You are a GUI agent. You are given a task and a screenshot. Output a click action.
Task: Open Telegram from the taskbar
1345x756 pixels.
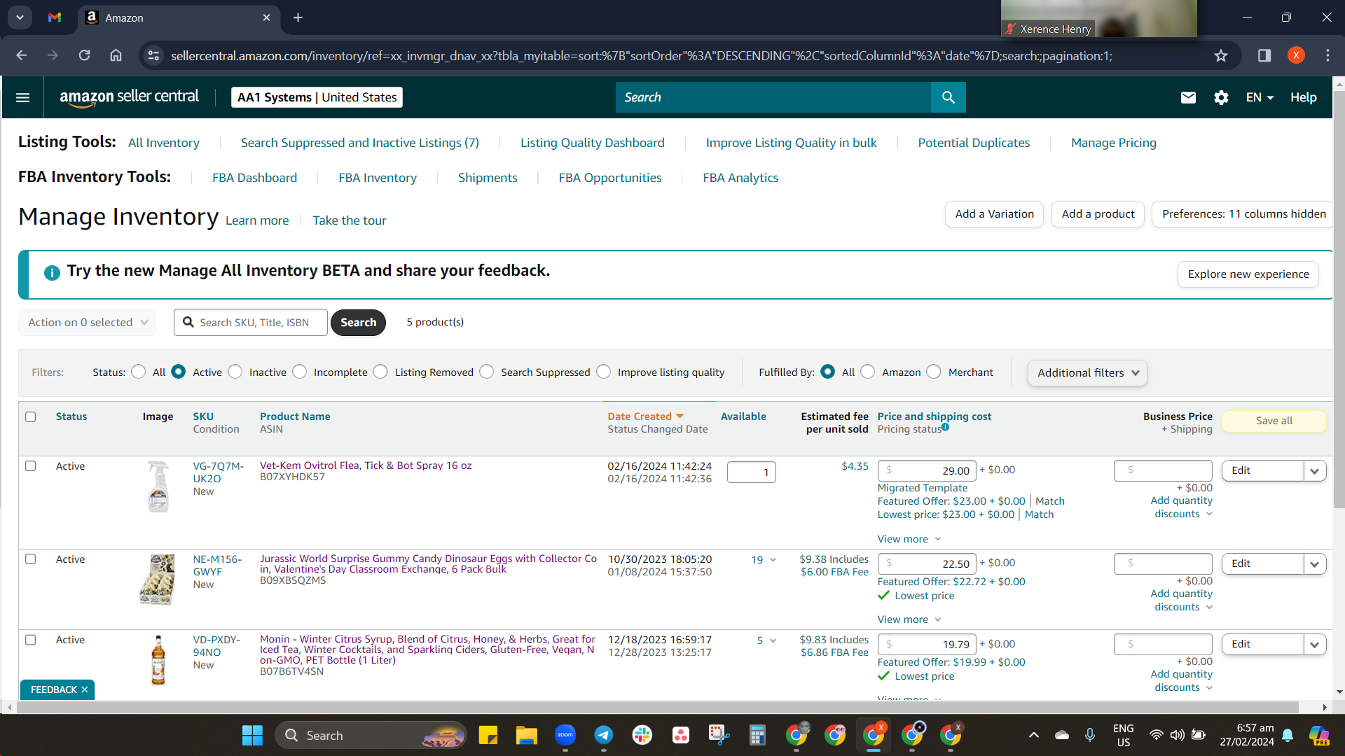(603, 735)
